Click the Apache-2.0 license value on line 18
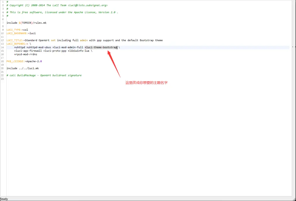The width and height of the screenshot is (296, 201). (x=34, y=61)
